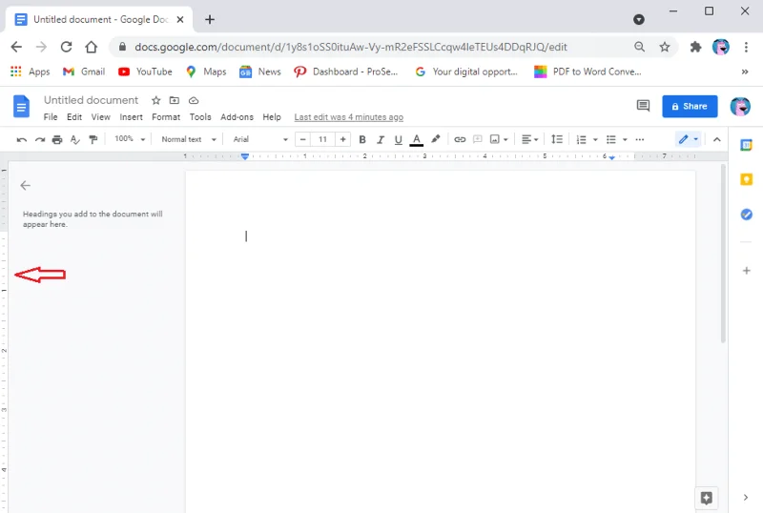Click the line spacing icon

pyautogui.click(x=557, y=139)
